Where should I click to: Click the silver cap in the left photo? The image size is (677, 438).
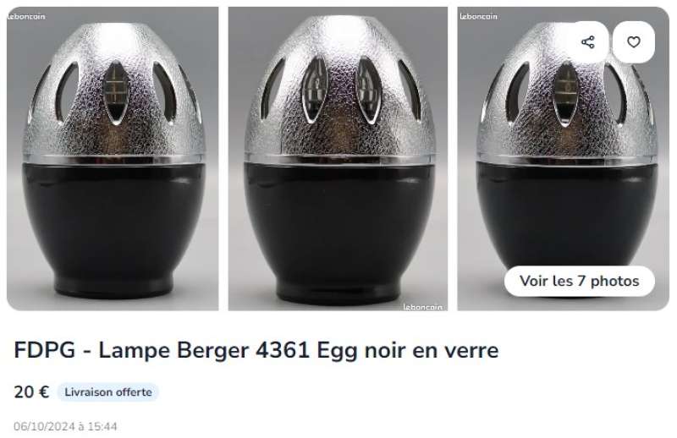114,92
